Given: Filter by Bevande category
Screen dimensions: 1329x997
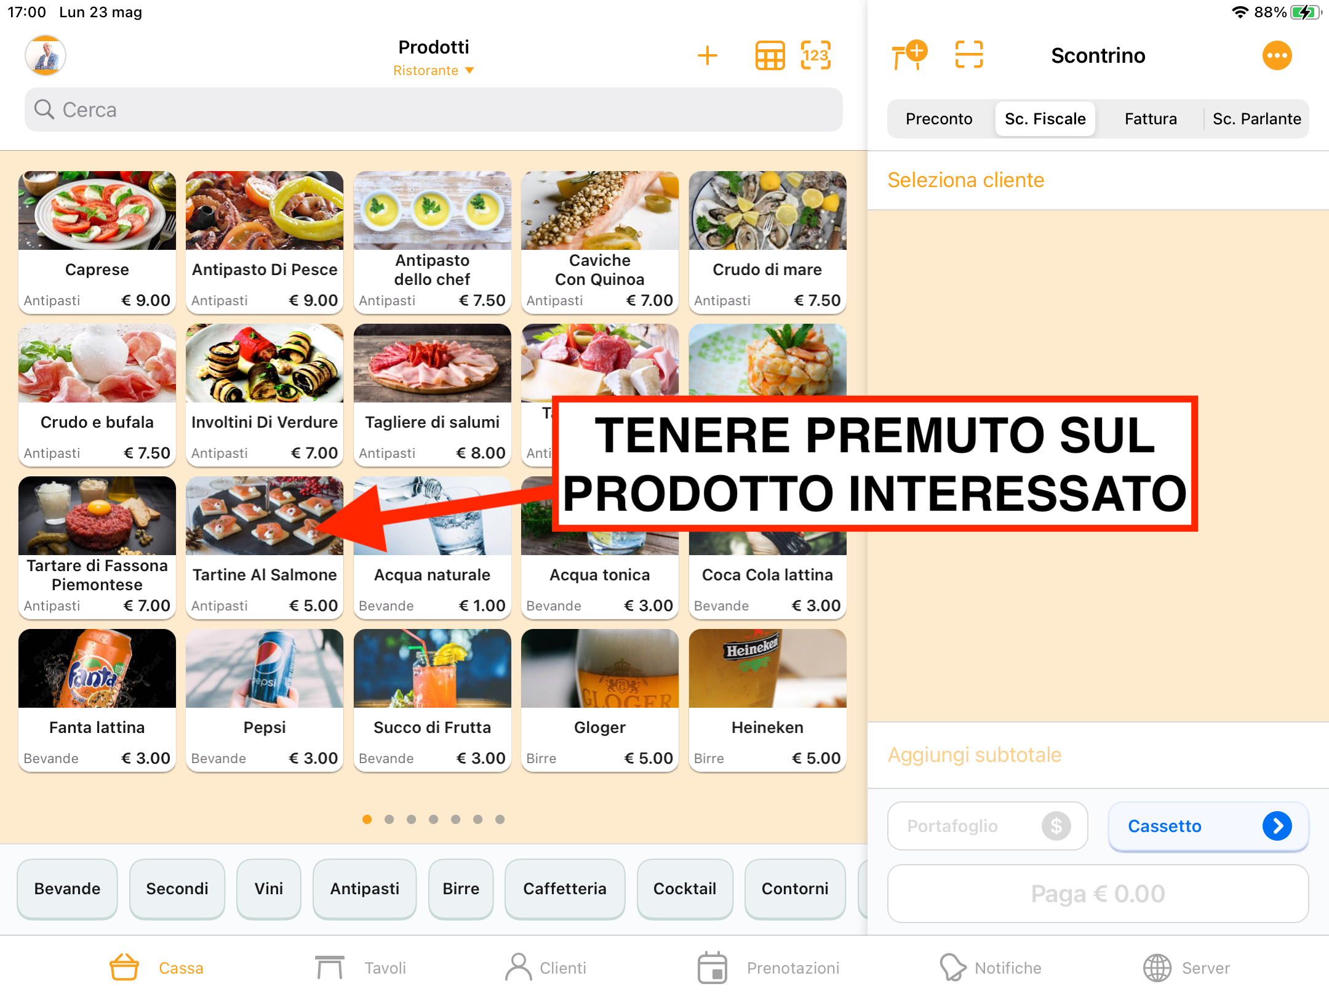Looking at the screenshot, I should (x=67, y=889).
